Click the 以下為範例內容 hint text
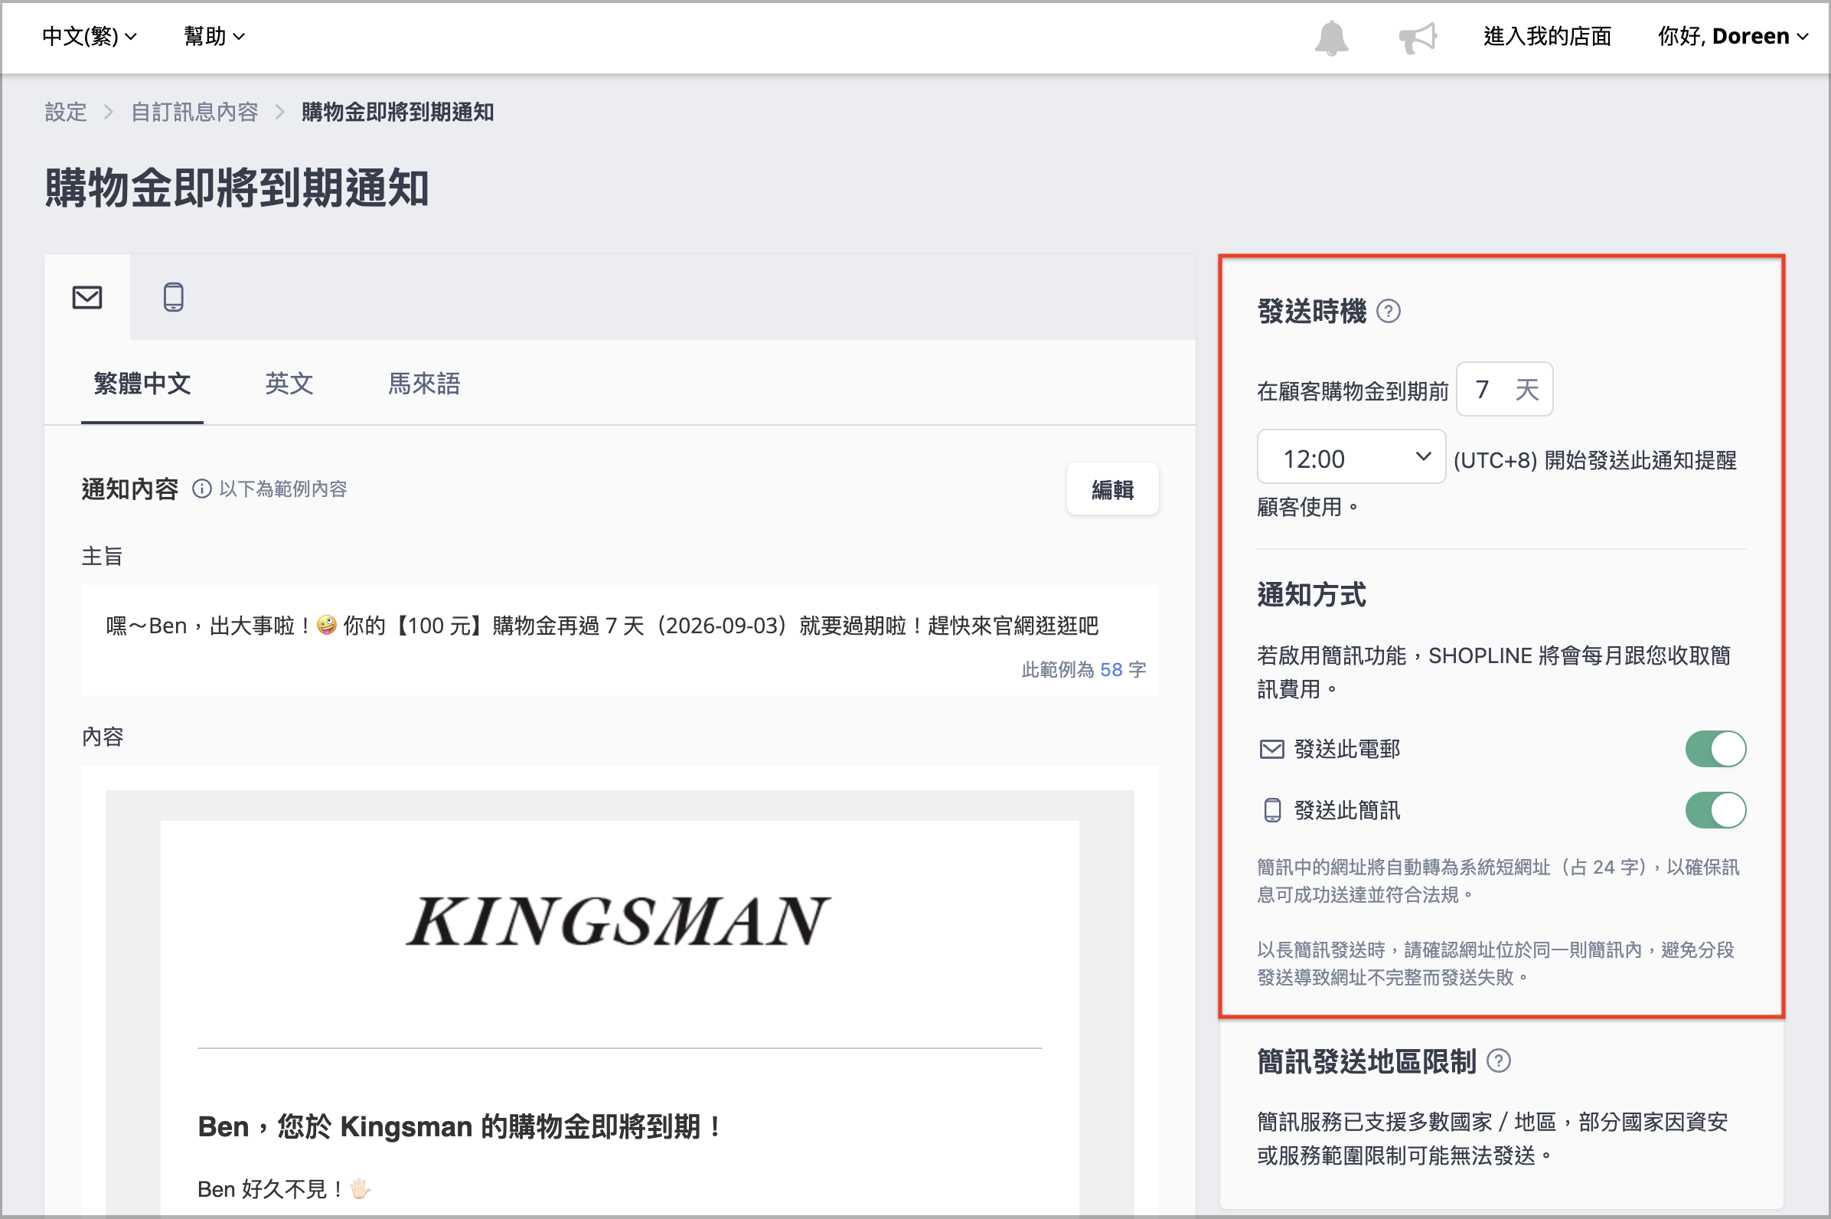 point(283,489)
